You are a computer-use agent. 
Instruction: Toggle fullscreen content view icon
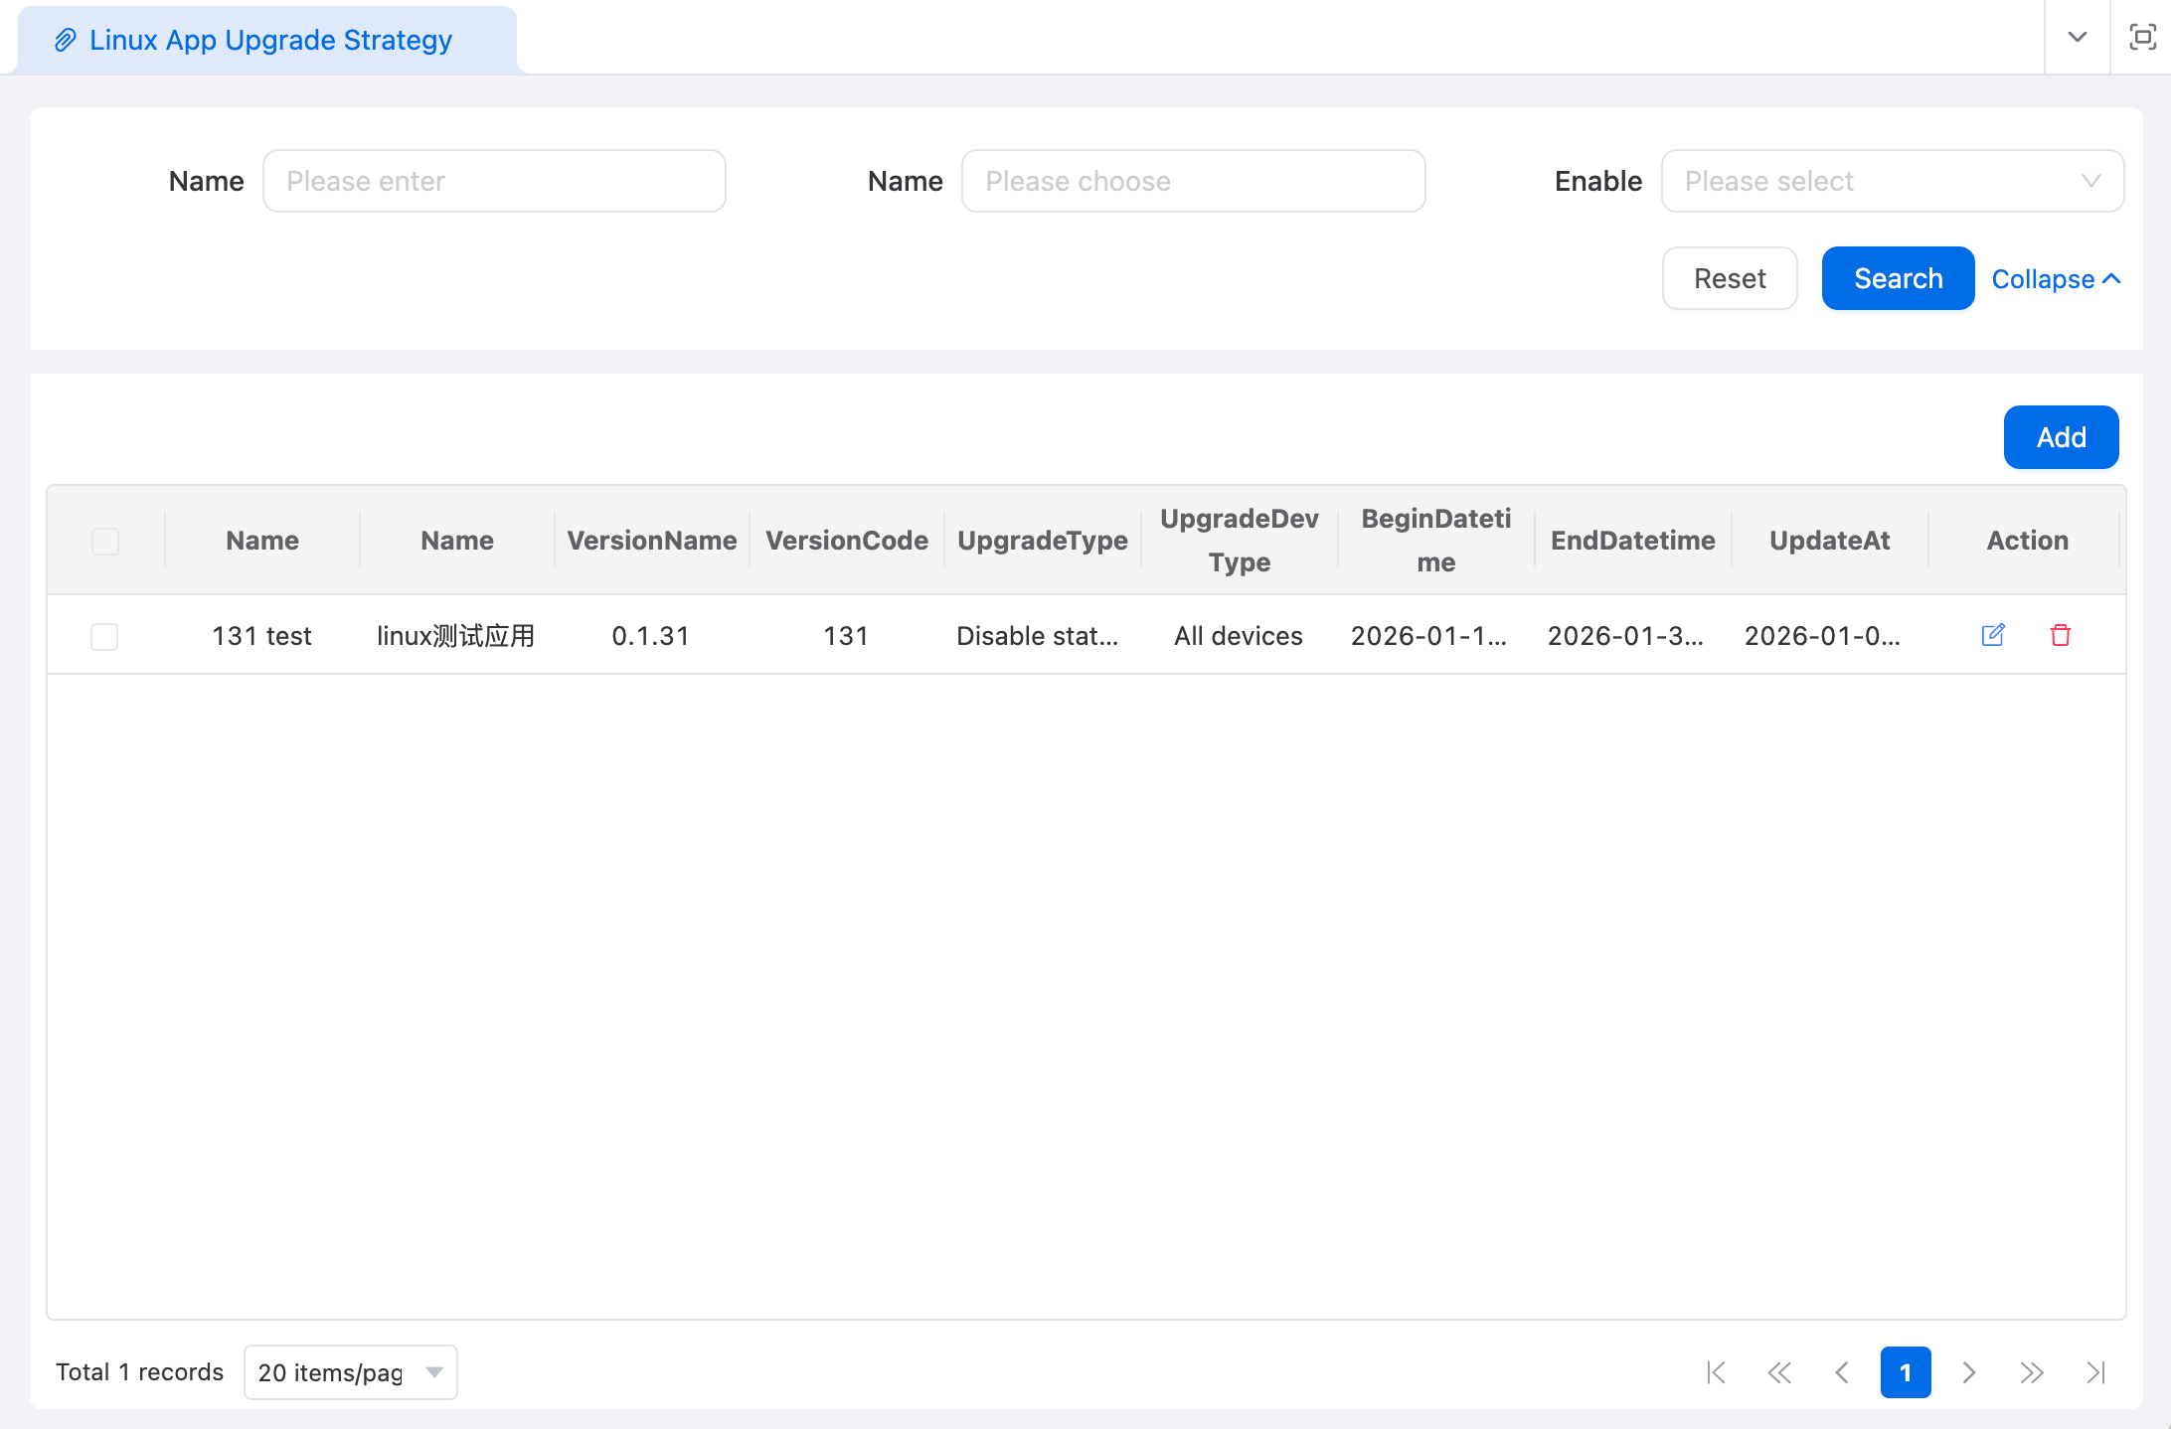pyautogui.click(x=2142, y=38)
